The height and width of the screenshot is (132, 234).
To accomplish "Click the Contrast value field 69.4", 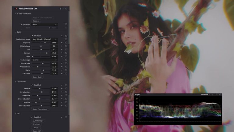I will (x=54, y=53).
